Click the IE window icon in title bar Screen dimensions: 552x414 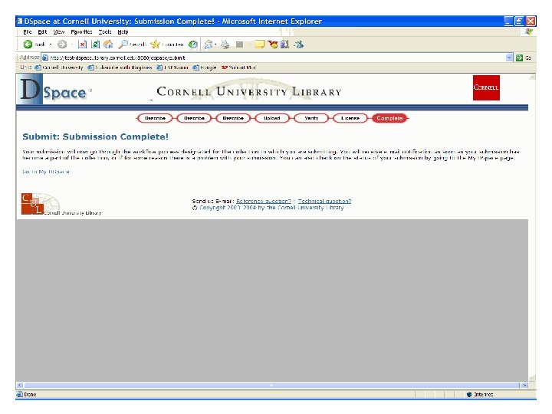pyautogui.click(x=20, y=21)
